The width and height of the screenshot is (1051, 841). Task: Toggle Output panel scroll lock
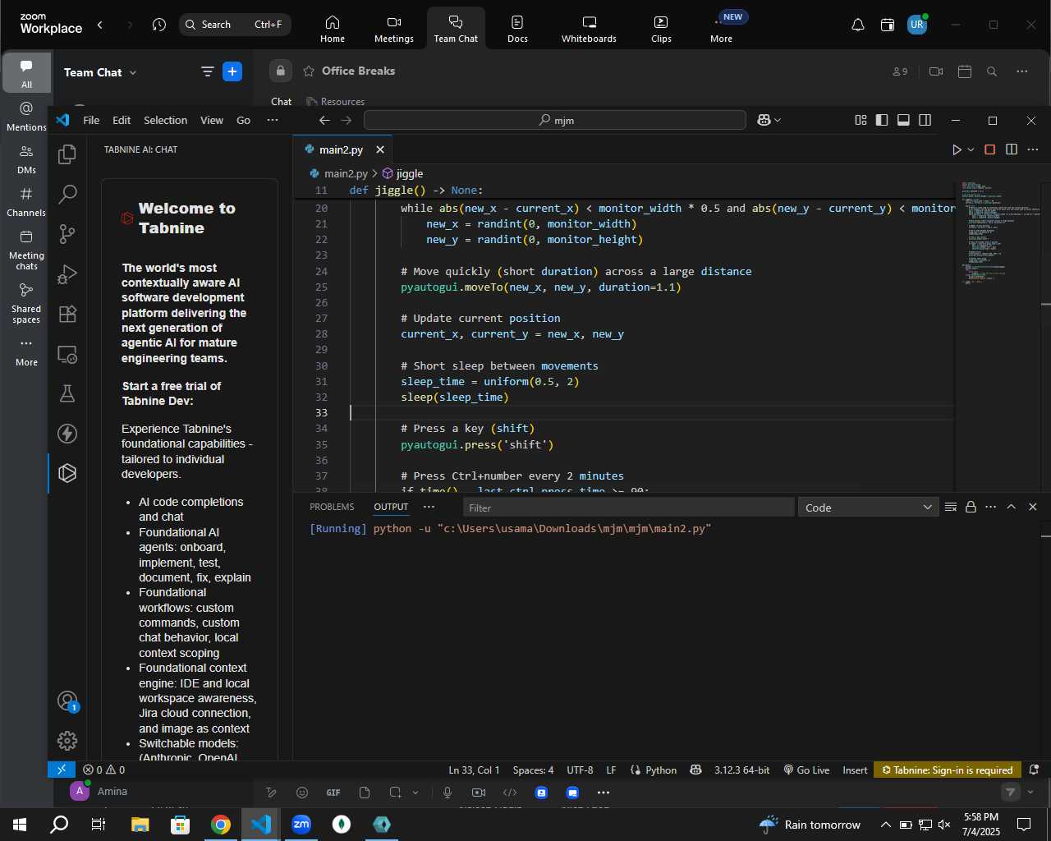(971, 507)
